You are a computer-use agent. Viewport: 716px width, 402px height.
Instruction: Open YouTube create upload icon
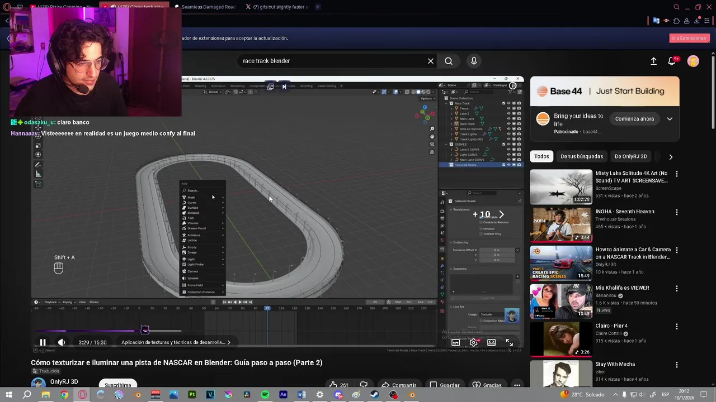point(653,61)
